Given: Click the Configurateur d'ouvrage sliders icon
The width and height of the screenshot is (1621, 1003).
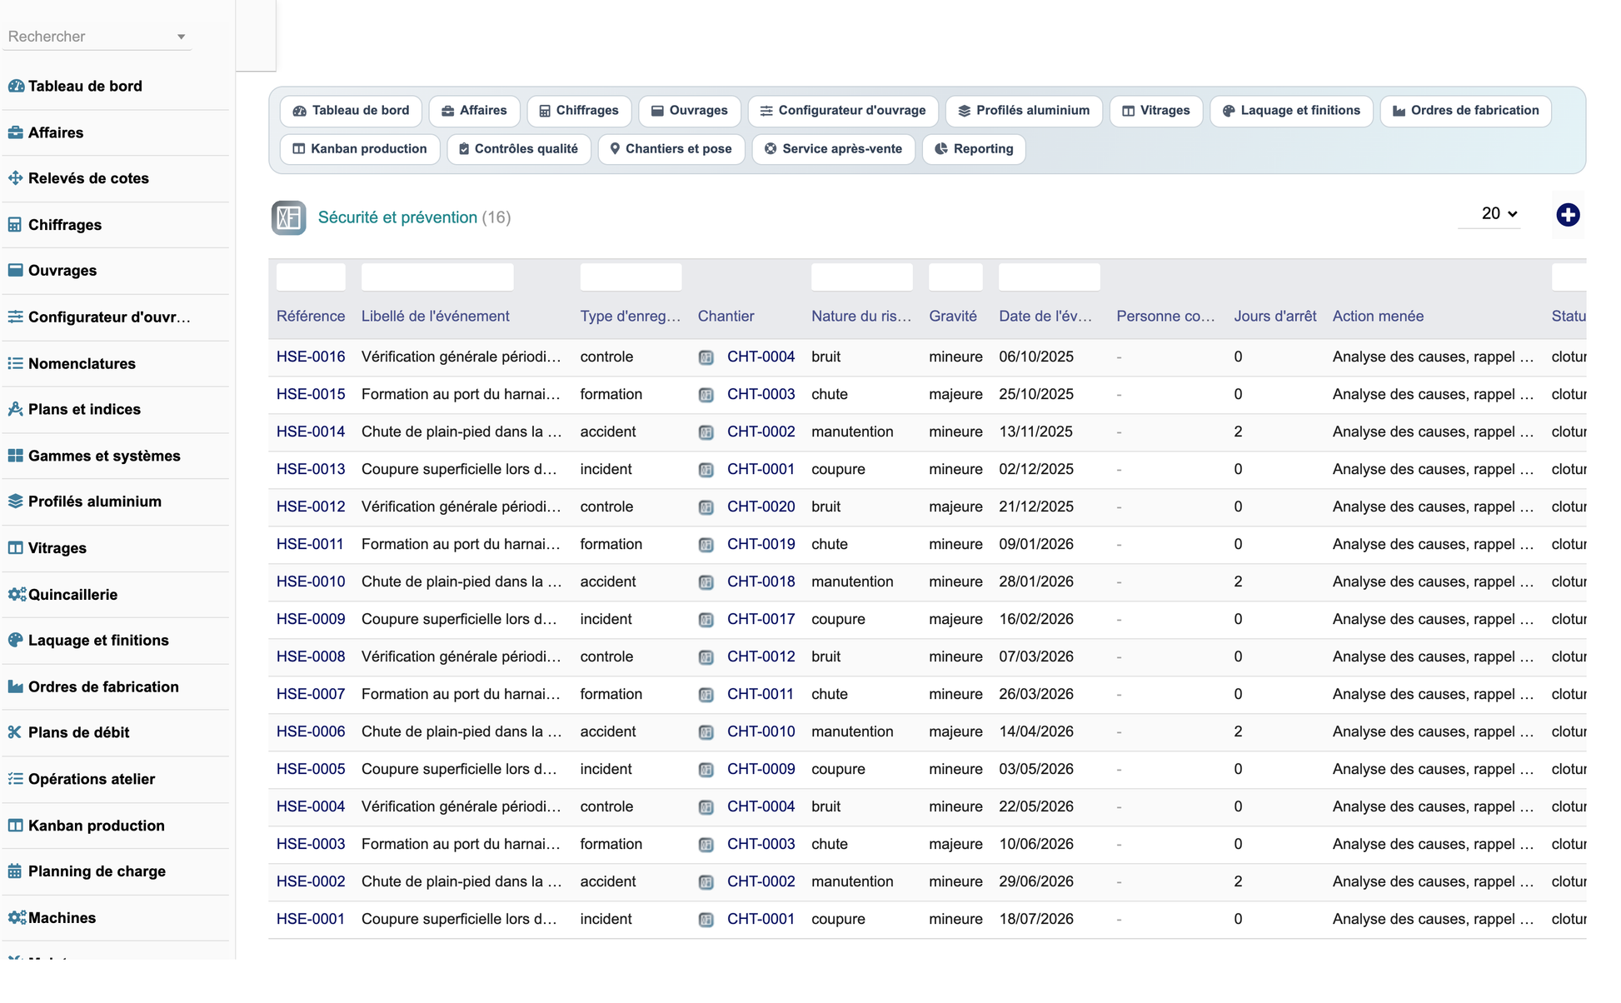Looking at the screenshot, I should 16,317.
